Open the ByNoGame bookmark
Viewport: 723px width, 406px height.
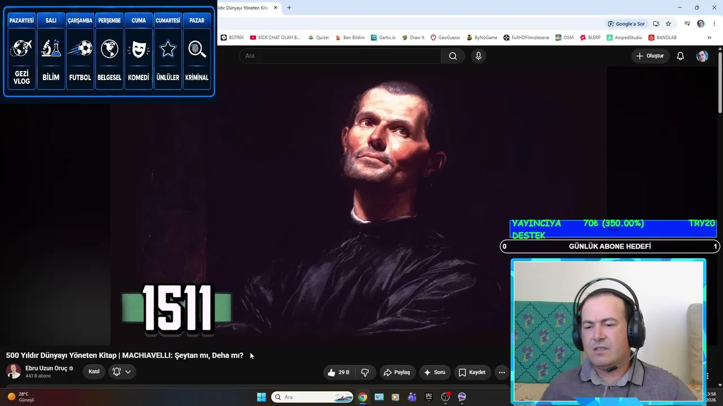[482, 38]
